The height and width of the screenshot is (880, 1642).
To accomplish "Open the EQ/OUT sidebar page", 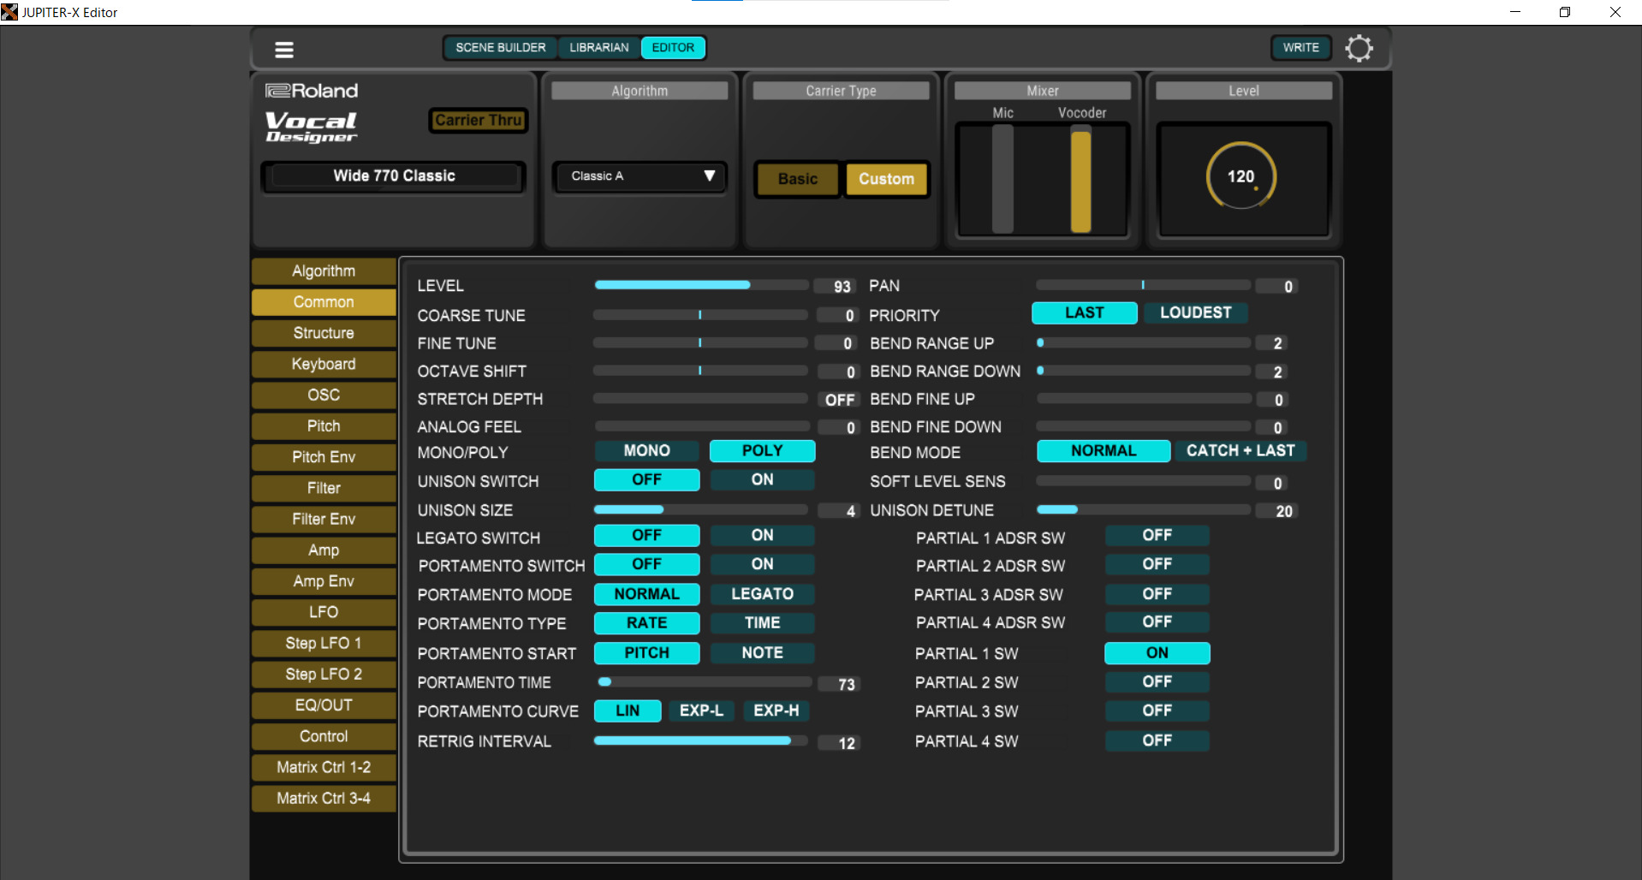I will (x=324, y=705).
